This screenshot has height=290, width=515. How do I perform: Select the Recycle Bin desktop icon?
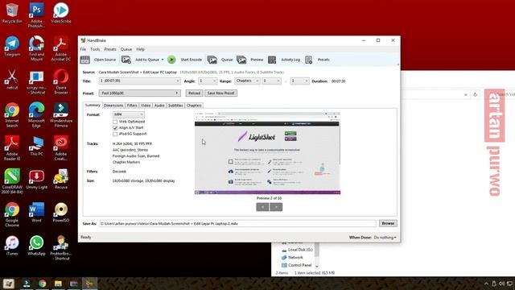(x=12, y=13)
